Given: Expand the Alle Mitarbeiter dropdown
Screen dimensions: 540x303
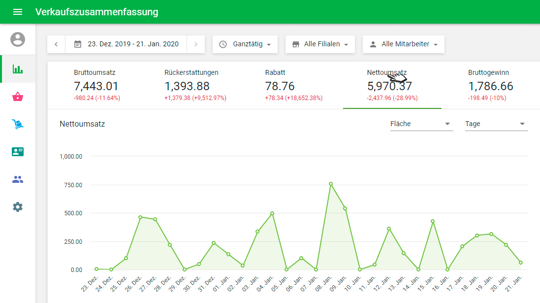Looking at the screenshot, I should 404,44.
